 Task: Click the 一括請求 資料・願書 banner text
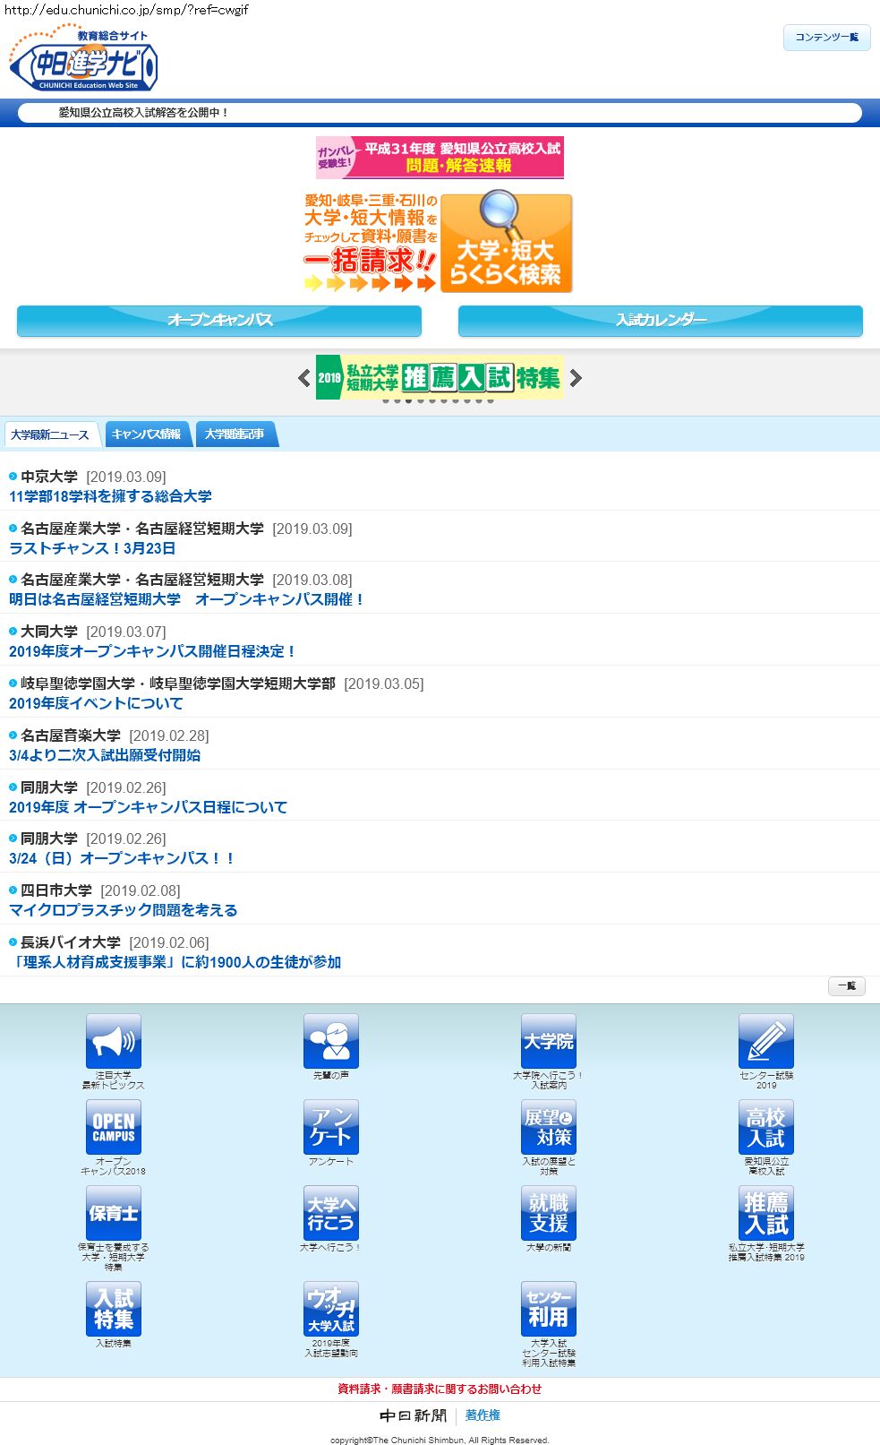tap(370, 243)
